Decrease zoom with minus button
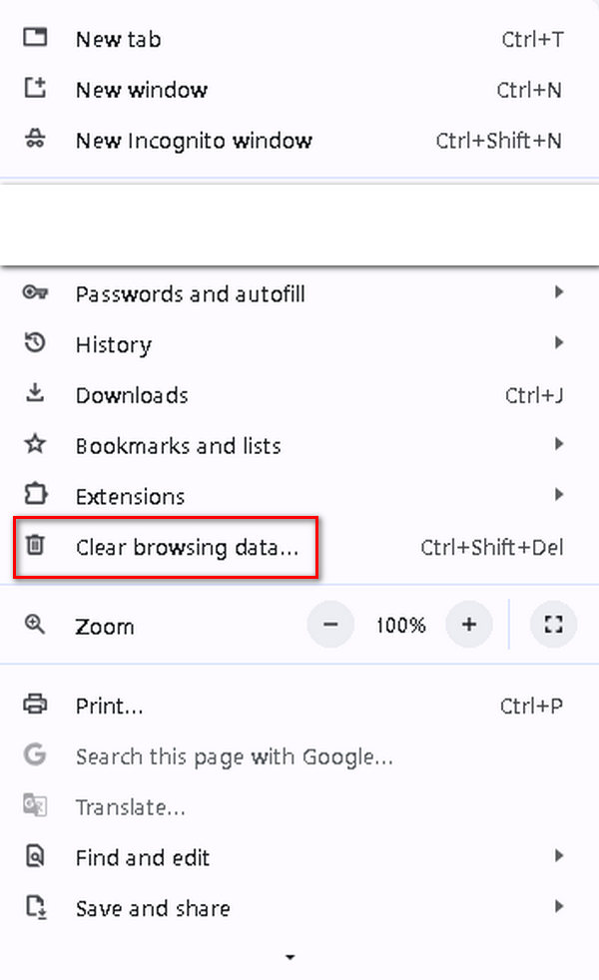599x980 pixels. point(330,626)
